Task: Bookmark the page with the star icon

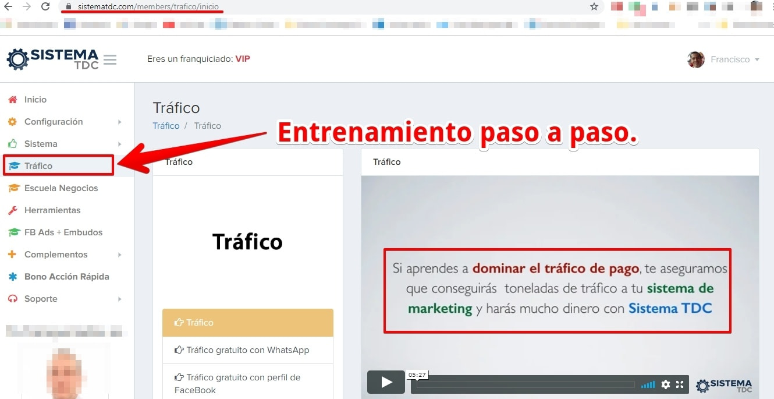Action: click(x=594, y=6)
